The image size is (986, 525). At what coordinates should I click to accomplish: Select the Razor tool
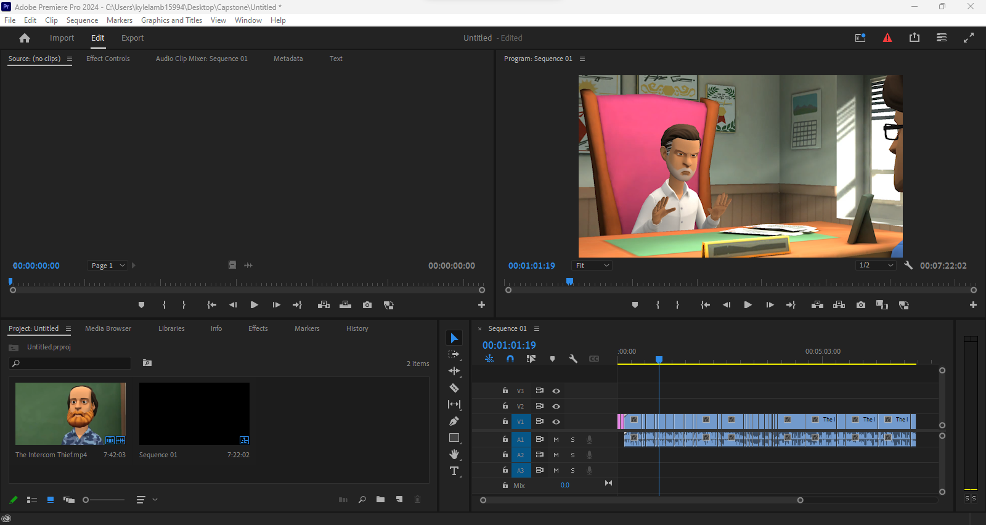point(454,388)
